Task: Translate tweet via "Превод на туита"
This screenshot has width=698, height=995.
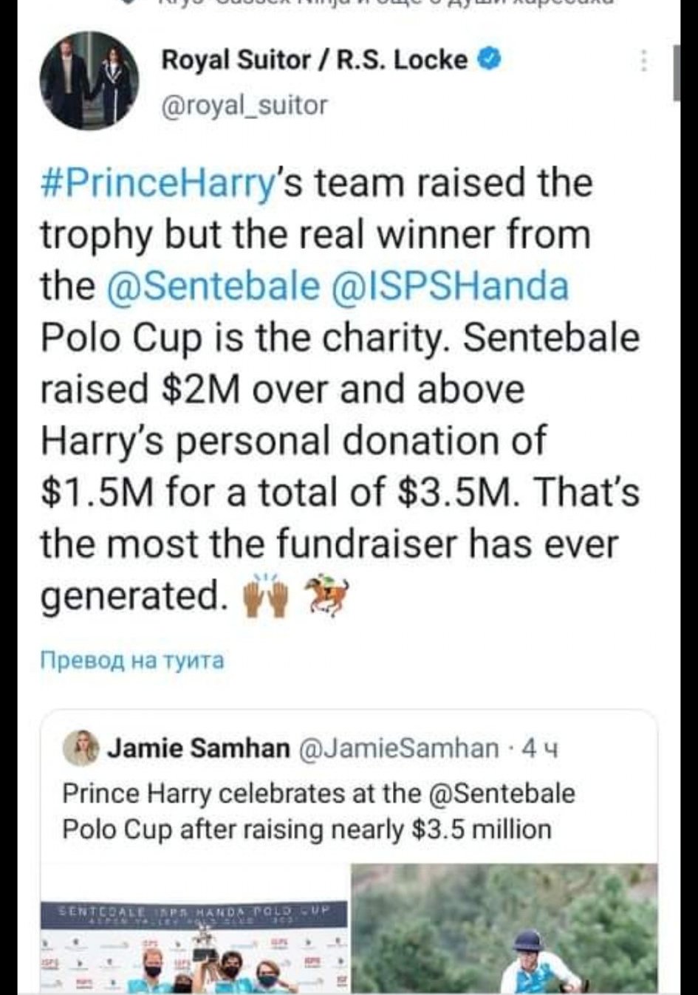Action: 131,660
